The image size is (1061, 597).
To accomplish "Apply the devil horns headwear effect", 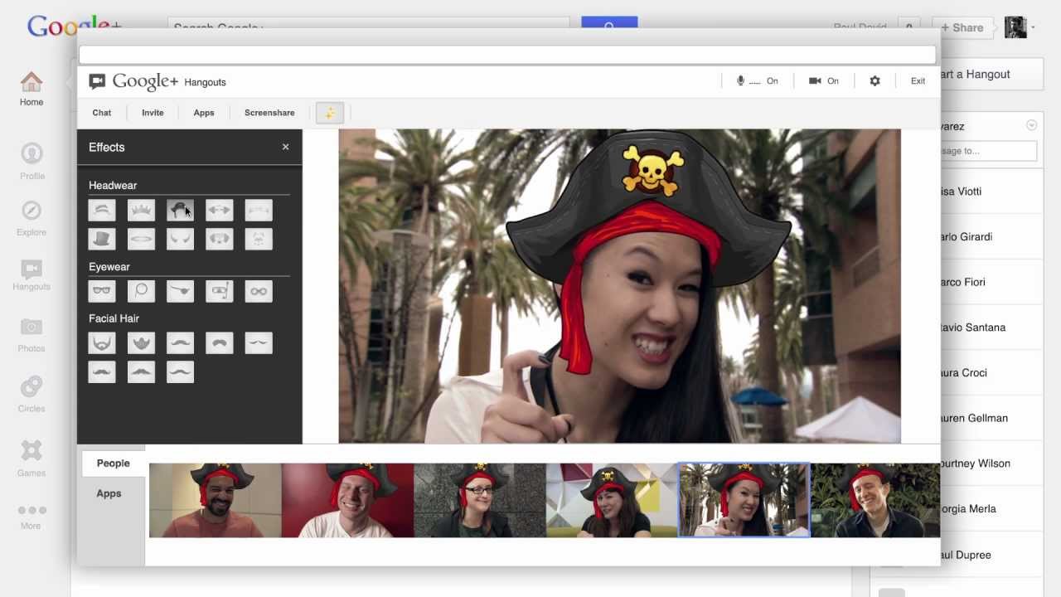I will coord(180,240).
